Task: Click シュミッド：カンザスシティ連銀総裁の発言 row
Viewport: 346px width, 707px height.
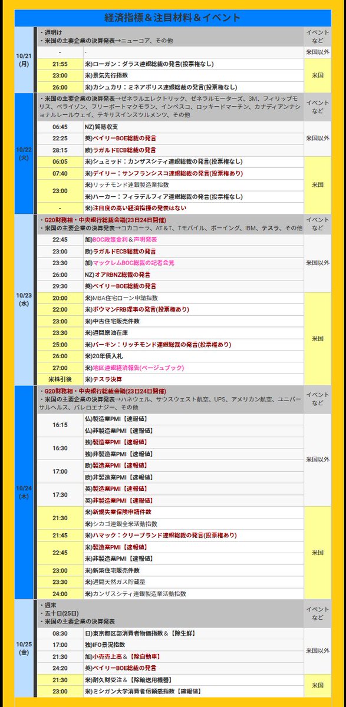Action: pyautogui.click(x=193, y=161)
